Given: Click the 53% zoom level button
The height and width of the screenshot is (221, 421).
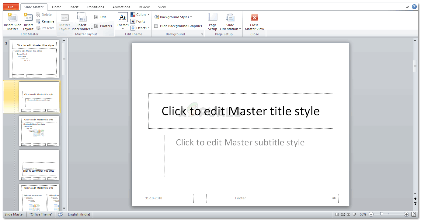Looking at the screenshot, I should coord(363,214).
